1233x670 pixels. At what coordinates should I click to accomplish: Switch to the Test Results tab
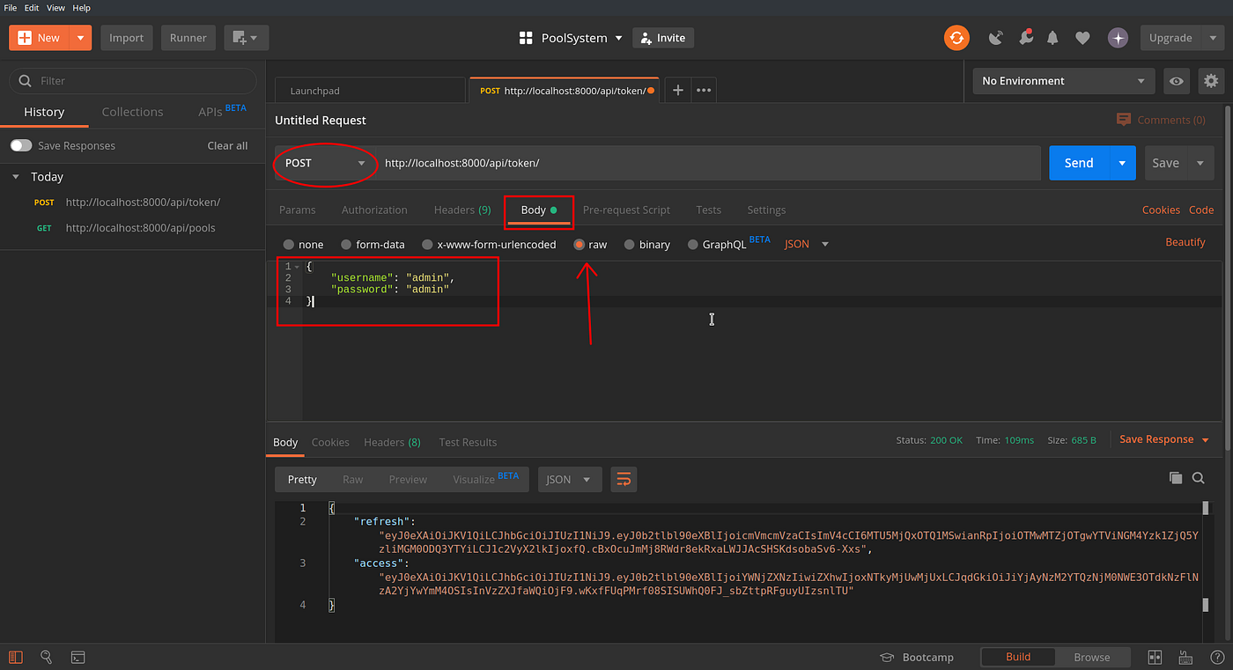[x=467, y=442]
